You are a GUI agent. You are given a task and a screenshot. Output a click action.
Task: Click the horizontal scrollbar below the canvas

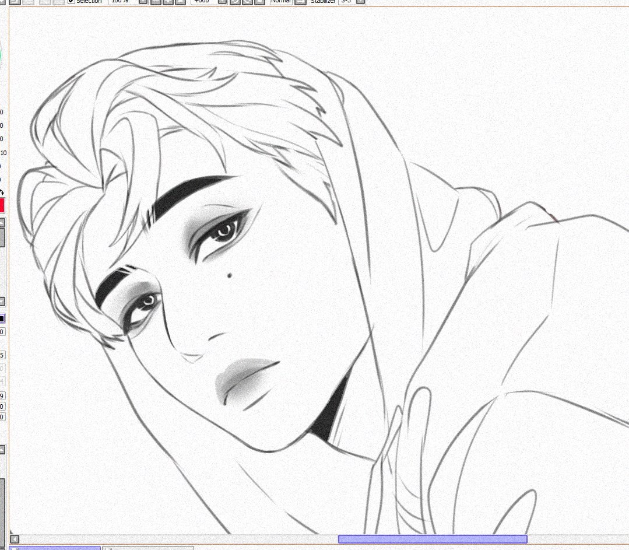click(430, 539)
